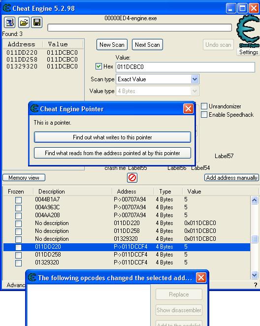Click Show disassembler button
Image resolution: width=260 pixels, height=326 pixels.
click(179, 310)
